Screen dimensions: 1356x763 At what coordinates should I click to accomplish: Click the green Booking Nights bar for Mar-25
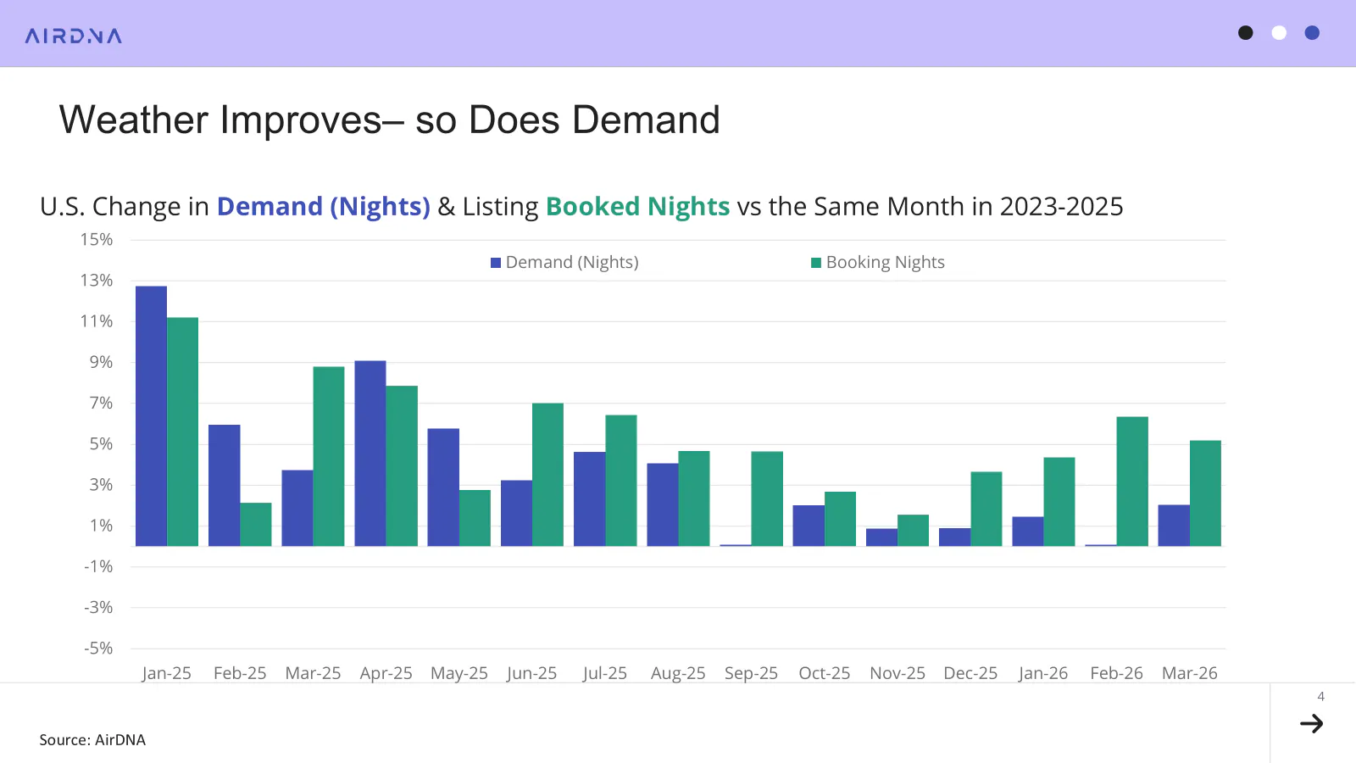329,456
